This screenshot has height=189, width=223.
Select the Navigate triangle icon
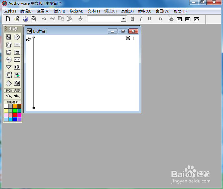click(x=8, y=67)
